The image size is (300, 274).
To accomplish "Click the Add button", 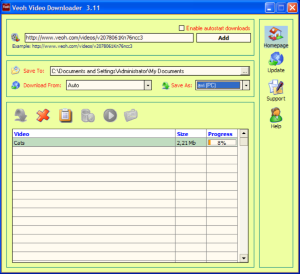I will point(223,38).
